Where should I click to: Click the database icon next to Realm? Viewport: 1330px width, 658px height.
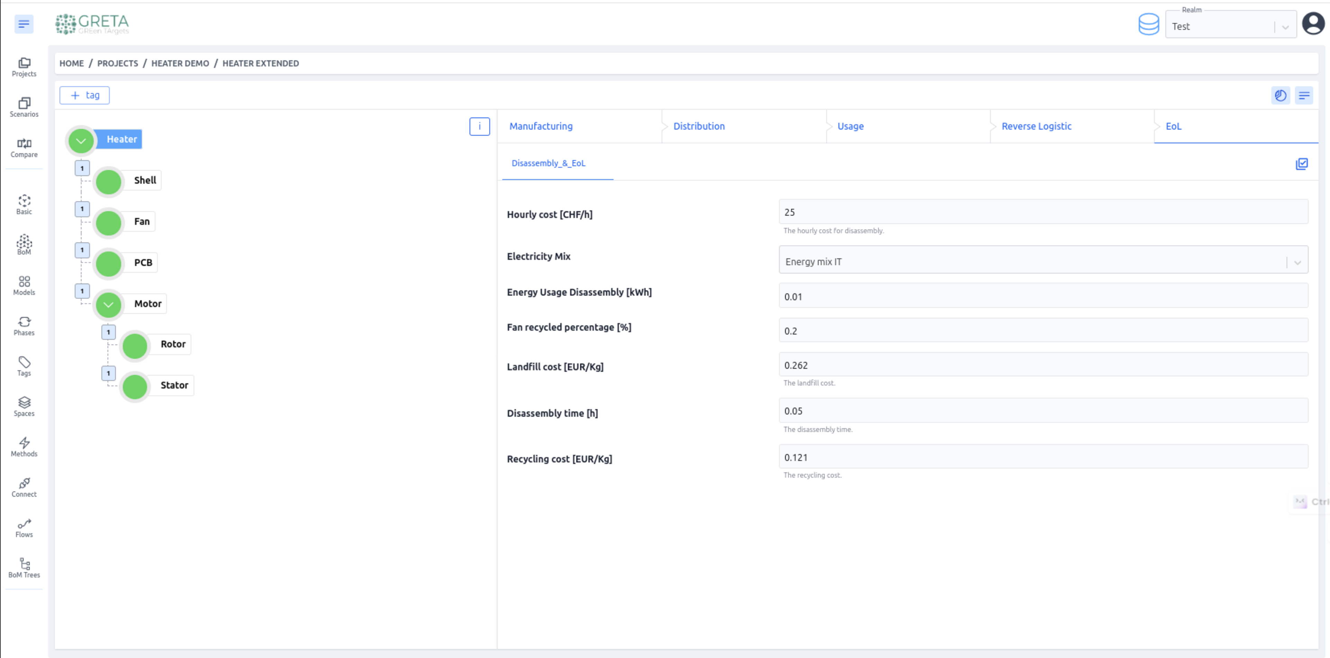[x=1148, y=24]
